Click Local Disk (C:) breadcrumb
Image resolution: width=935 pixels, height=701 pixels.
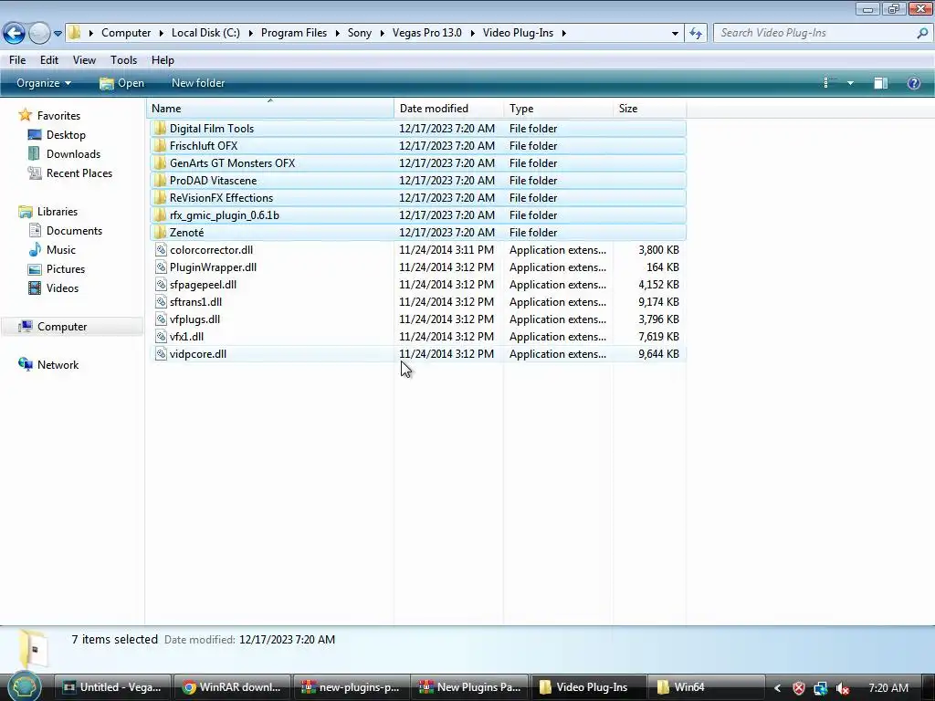pyautogui.click(x=205, y=33)
